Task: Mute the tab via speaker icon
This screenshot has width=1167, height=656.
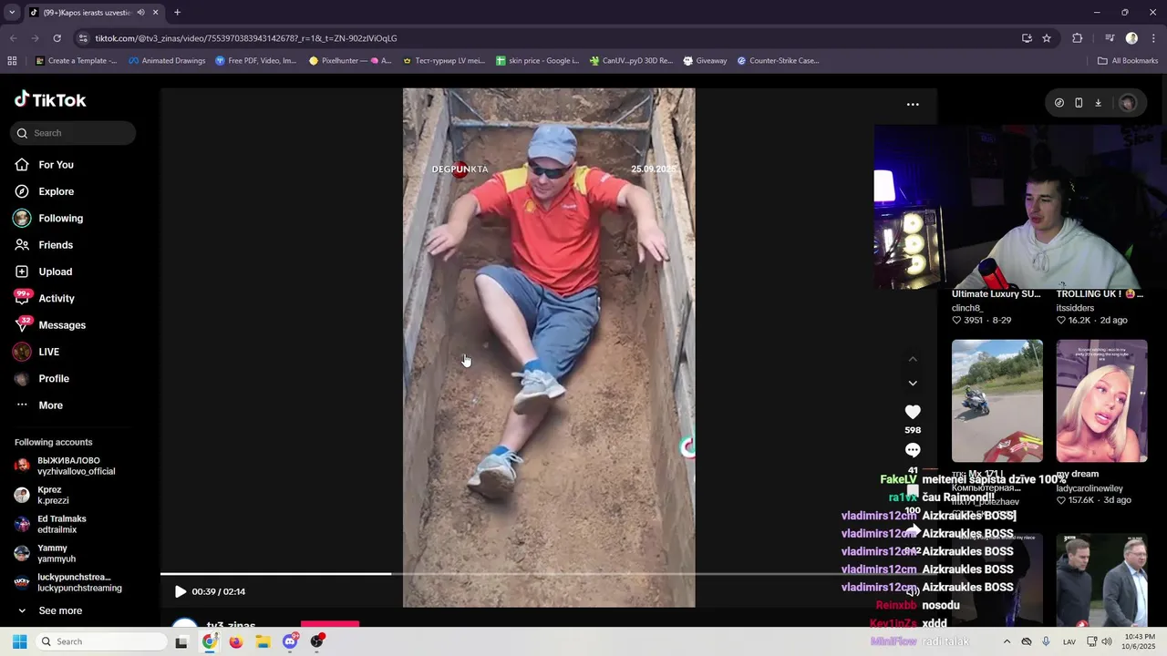Action: [140, 12]
